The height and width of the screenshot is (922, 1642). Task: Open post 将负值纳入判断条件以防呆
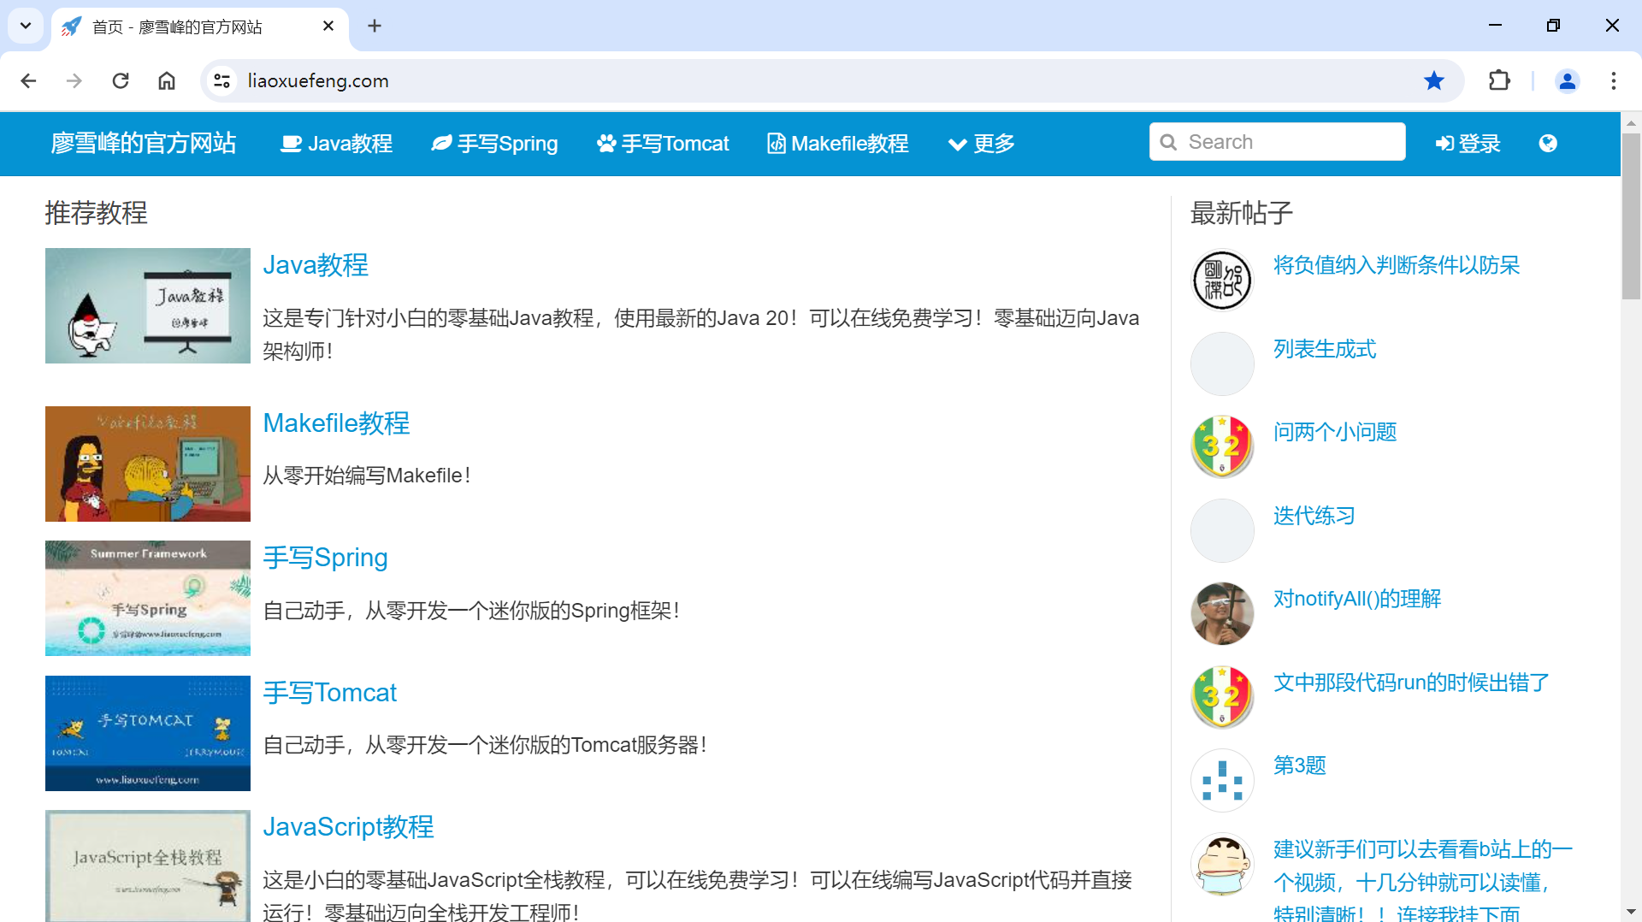coord(1396,265)
